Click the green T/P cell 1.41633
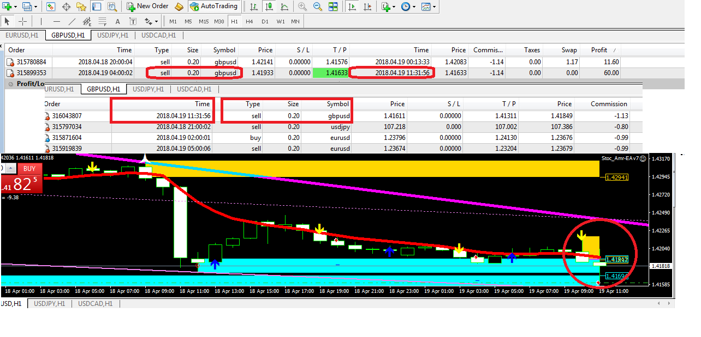701x337 pixels. click(x=330, y=73)
